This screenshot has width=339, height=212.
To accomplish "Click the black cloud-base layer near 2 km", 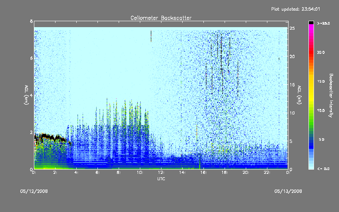I will click(51, 137).
